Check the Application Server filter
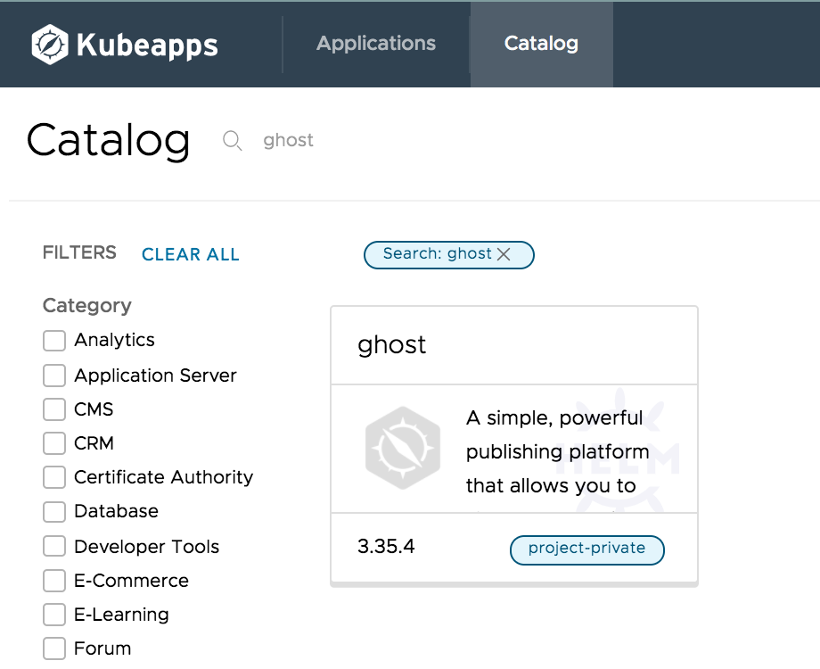The width and height of the screenshot is (820, 669). tap(54, 376)
